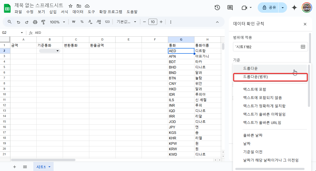Move the document using folder icon
The height and width of the screenshot is (171, 316).
pyautogui.click(x=79, y=6)
